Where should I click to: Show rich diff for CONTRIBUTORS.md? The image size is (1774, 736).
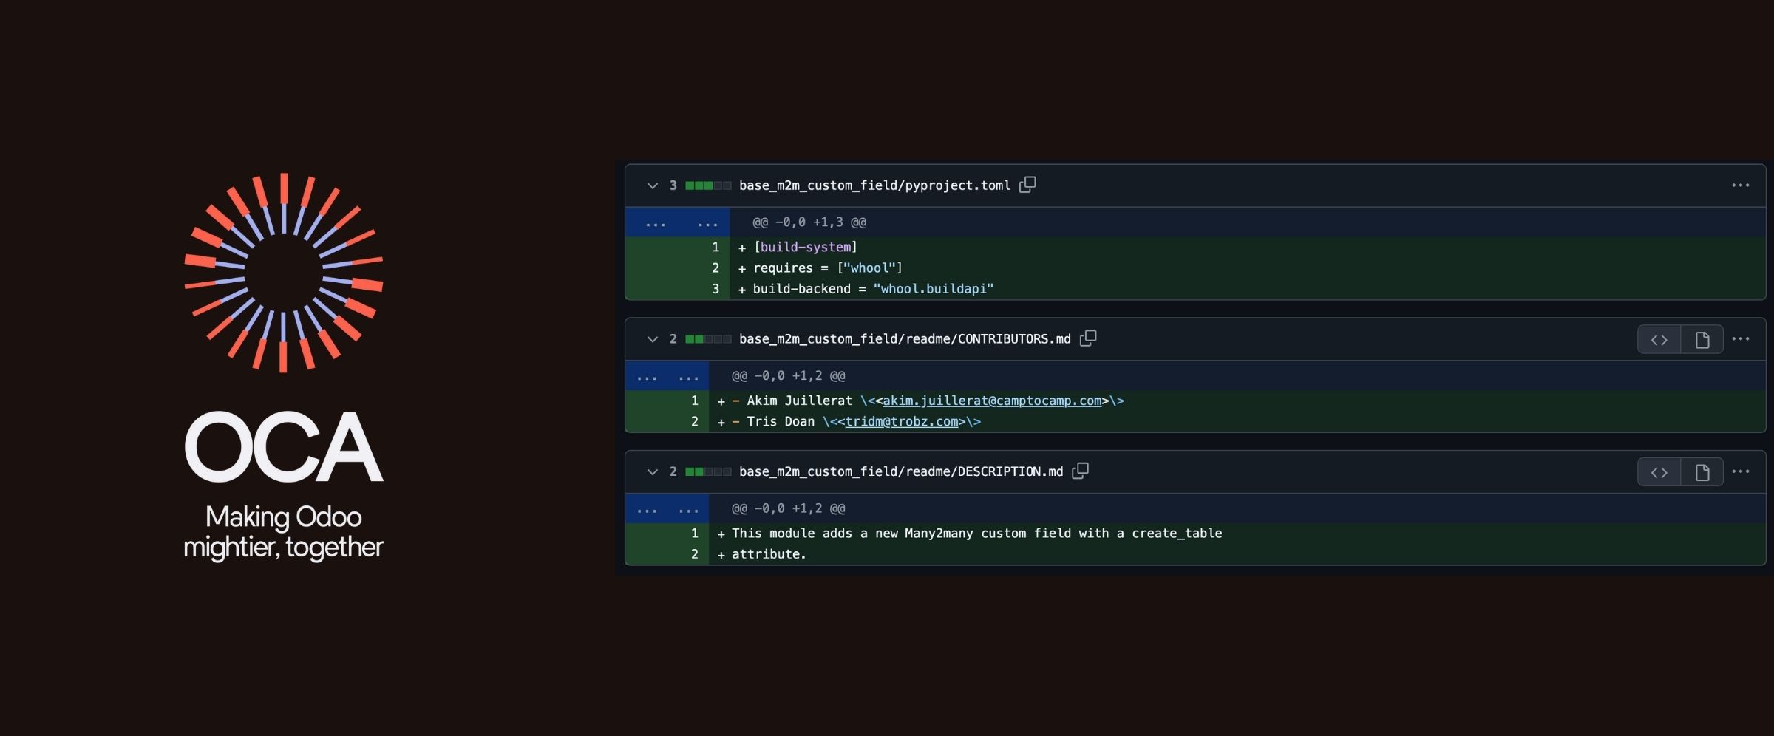(1702, 339)
